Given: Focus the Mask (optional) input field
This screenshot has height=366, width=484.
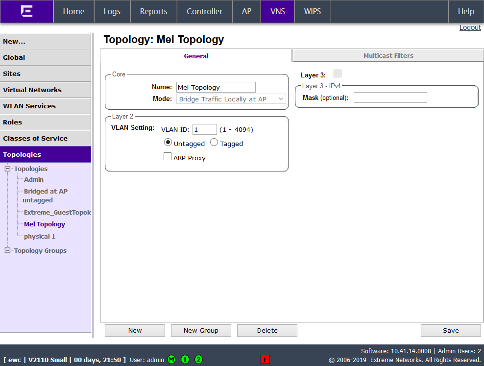Looking at the screenshot, I should pos(390,98).
